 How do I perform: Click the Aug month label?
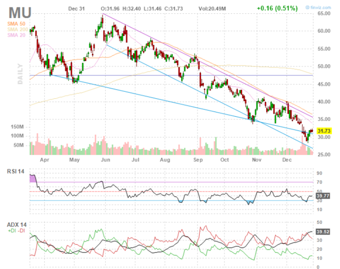pos(165,160)
